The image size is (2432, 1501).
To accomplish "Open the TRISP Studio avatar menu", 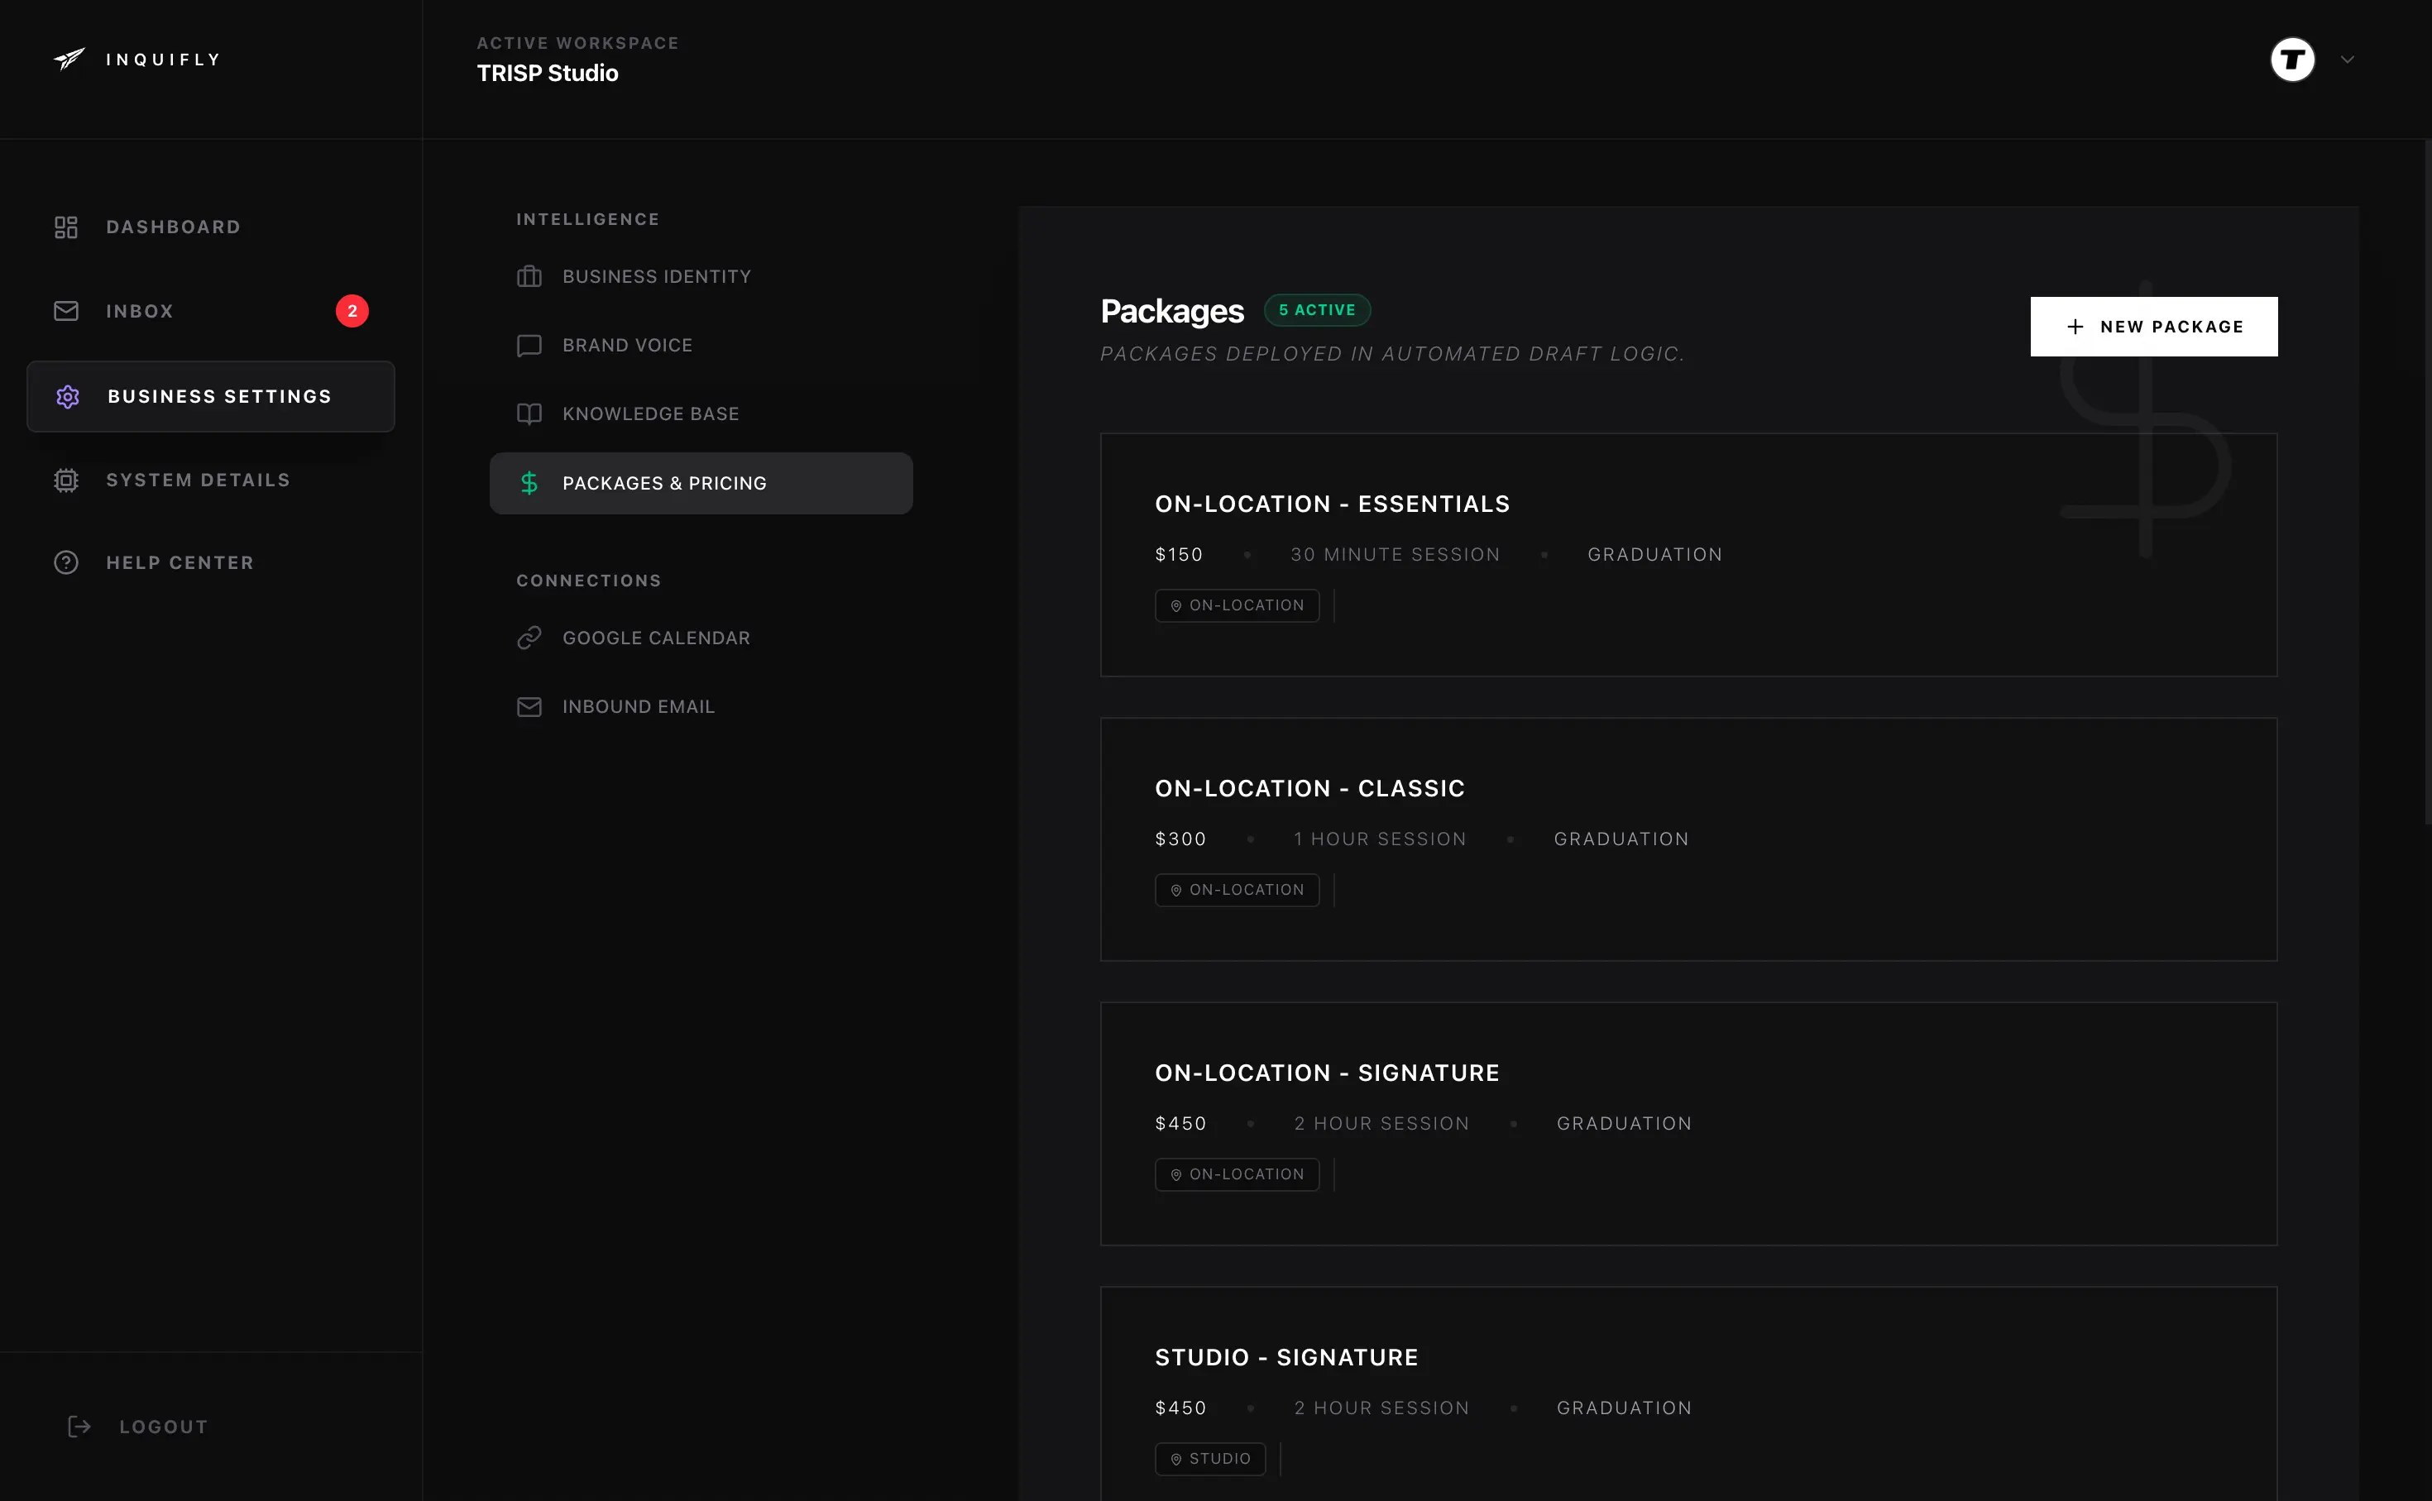I will (2292, 60).
